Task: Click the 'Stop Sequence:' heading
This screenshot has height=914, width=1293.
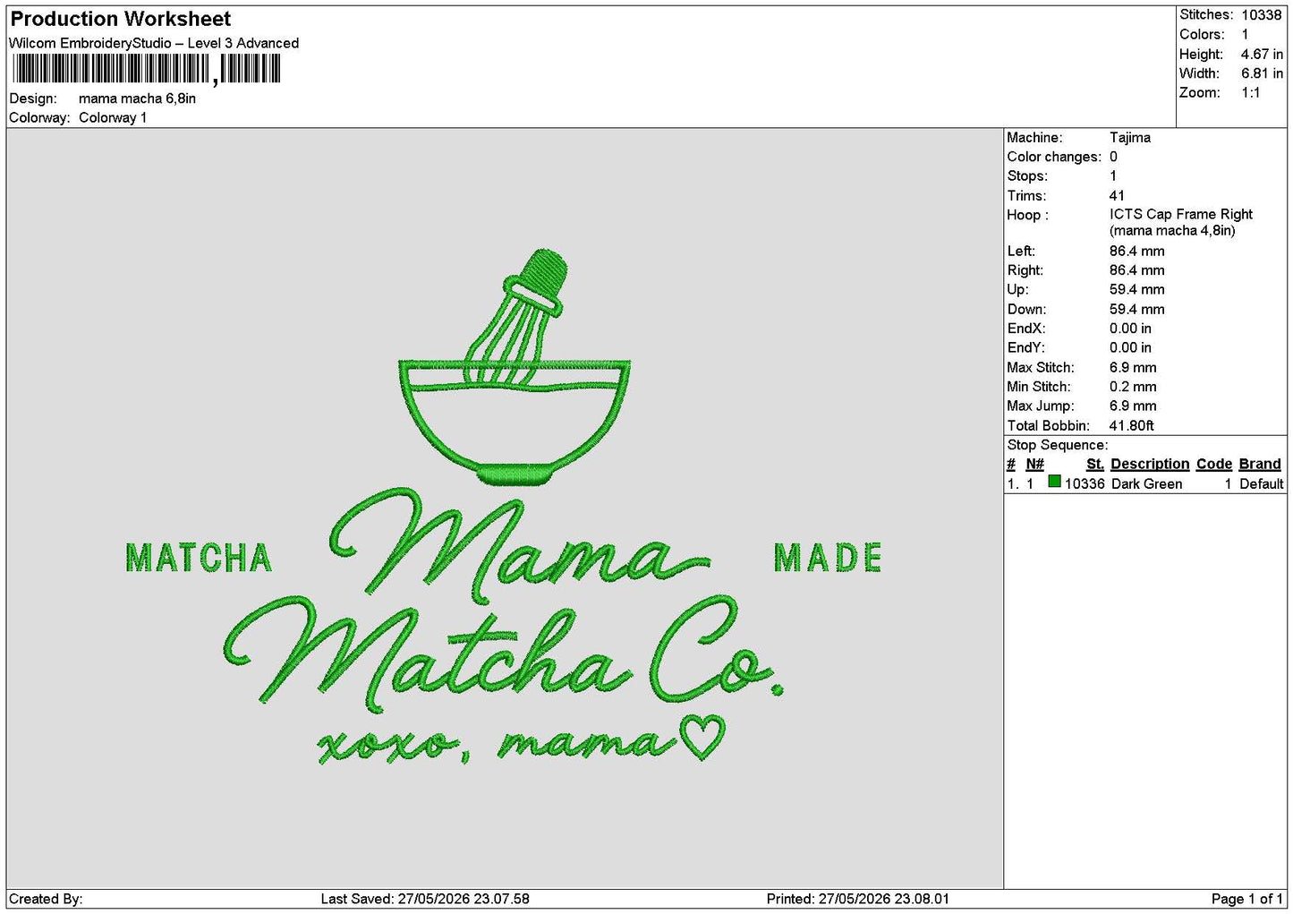Action: coord(1058,445)
